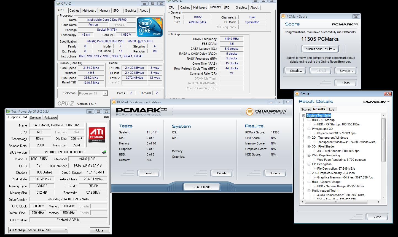This screenshot has width=398, height=237.
Task: Collapse 3D - Pixel Shader node
Action: tap(309, 147)
